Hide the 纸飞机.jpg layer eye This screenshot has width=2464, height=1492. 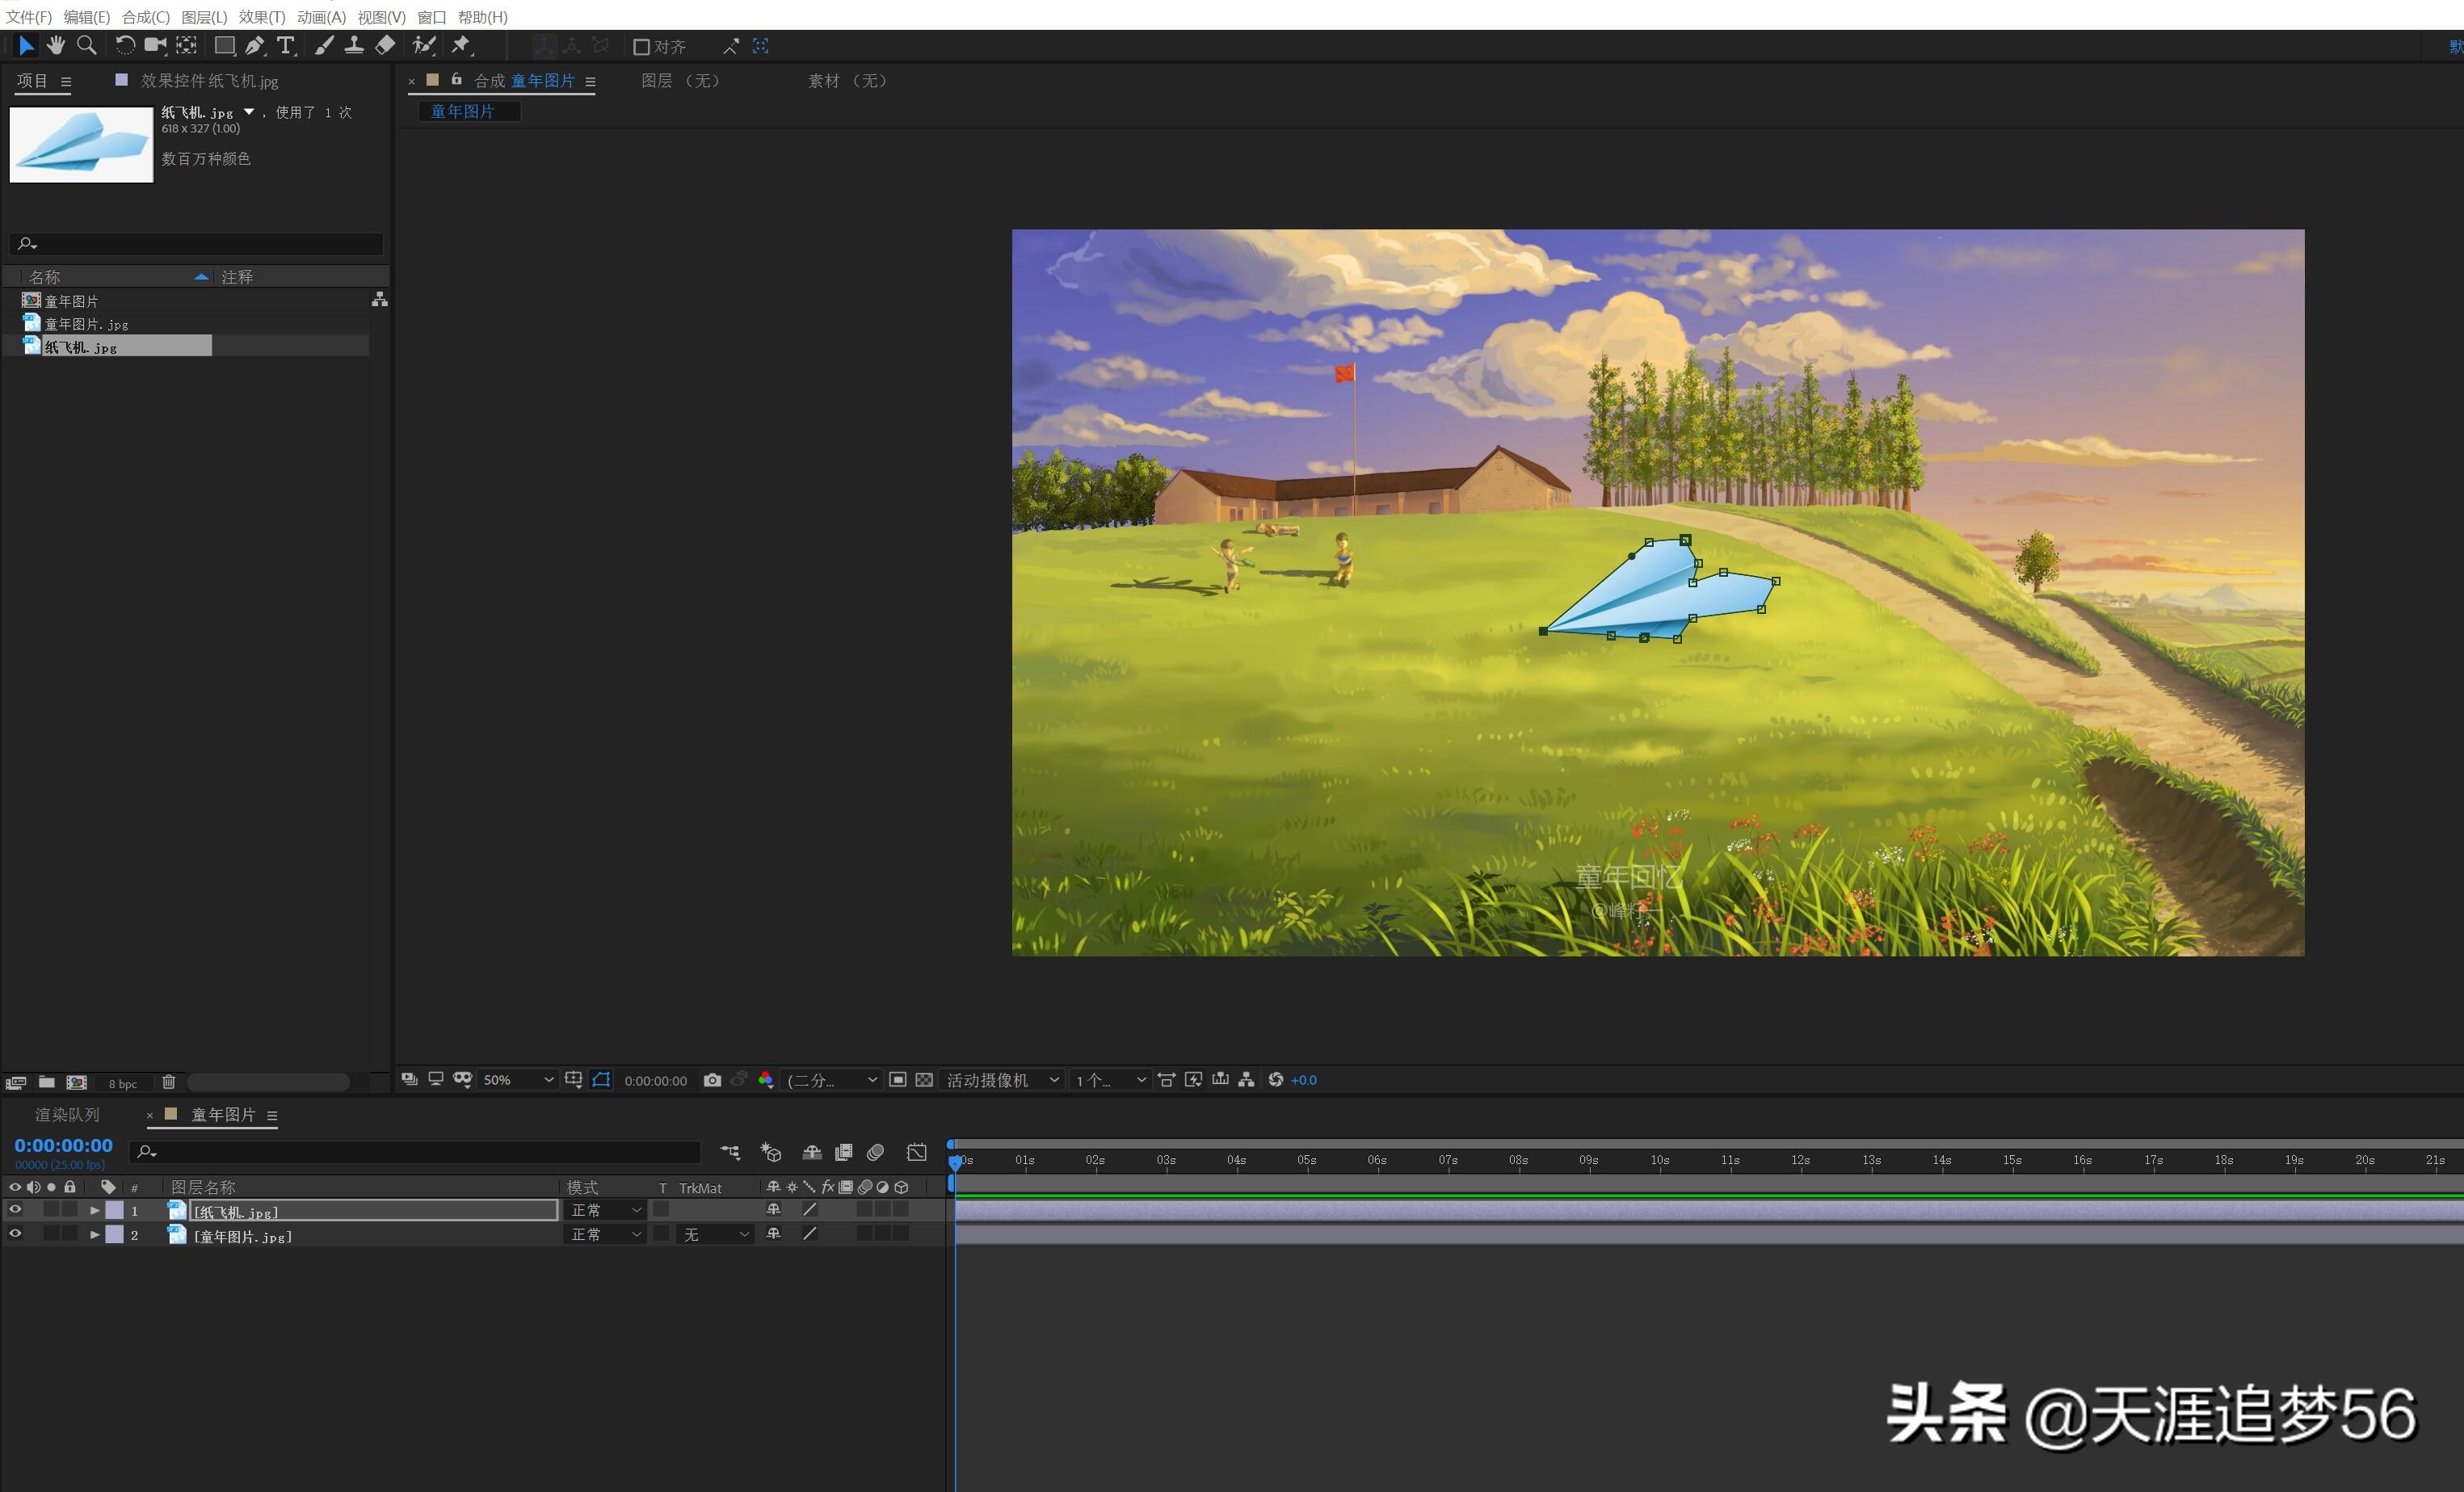[15, 1210]
